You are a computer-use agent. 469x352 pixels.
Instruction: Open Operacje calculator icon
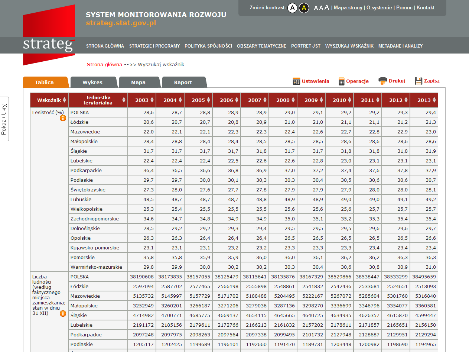(342, 81)
